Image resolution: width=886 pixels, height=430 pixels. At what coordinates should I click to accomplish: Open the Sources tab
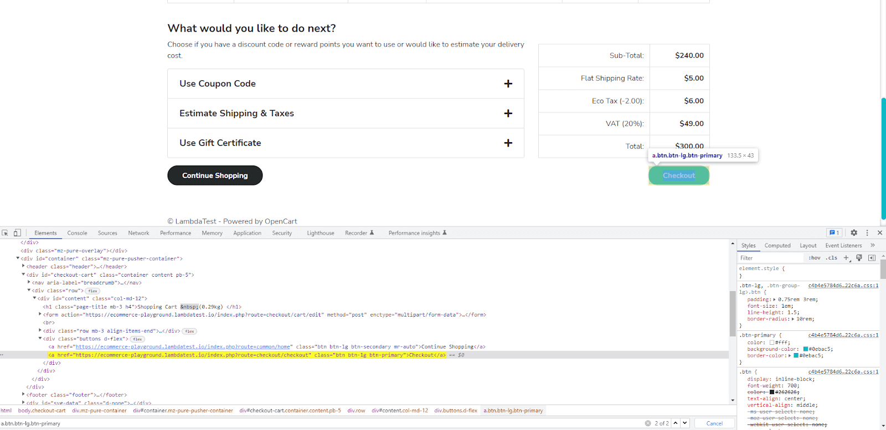coord(107,233)
